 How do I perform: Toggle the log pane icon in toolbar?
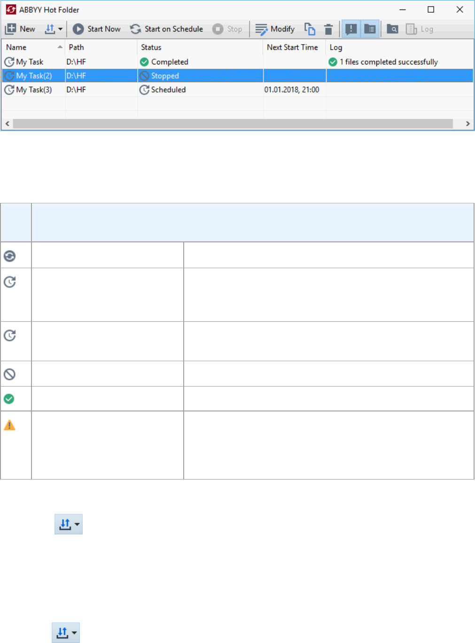click(370, 29)
